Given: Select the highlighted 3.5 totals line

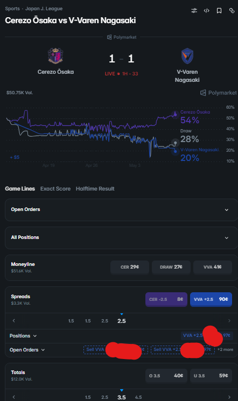Looking at the screenshot, I should click(122, 397).
